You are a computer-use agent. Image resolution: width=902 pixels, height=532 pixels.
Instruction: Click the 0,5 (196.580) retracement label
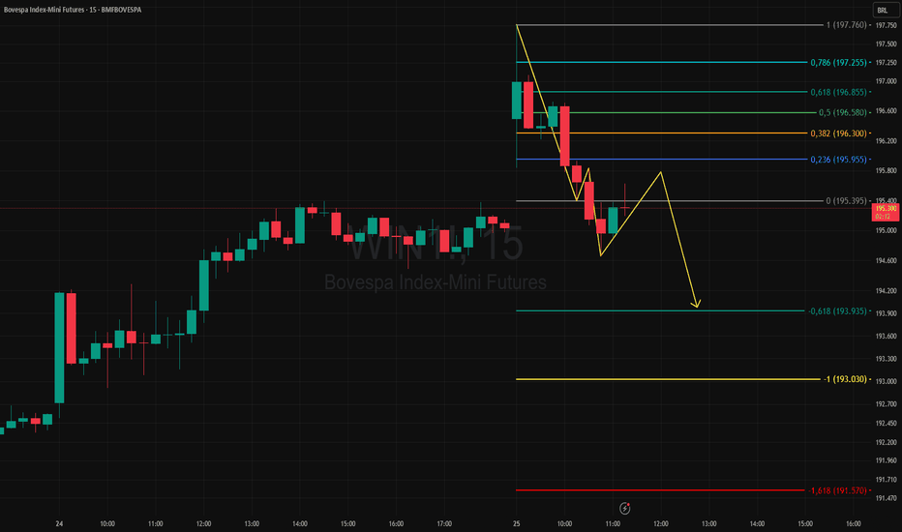tap(842, 113)
